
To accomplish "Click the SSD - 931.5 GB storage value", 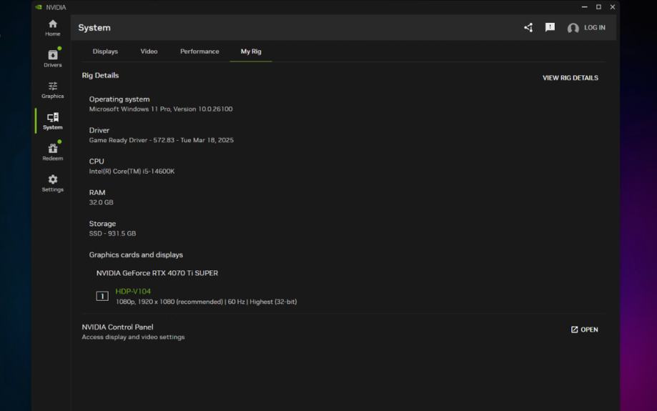I will click(112, 233).
